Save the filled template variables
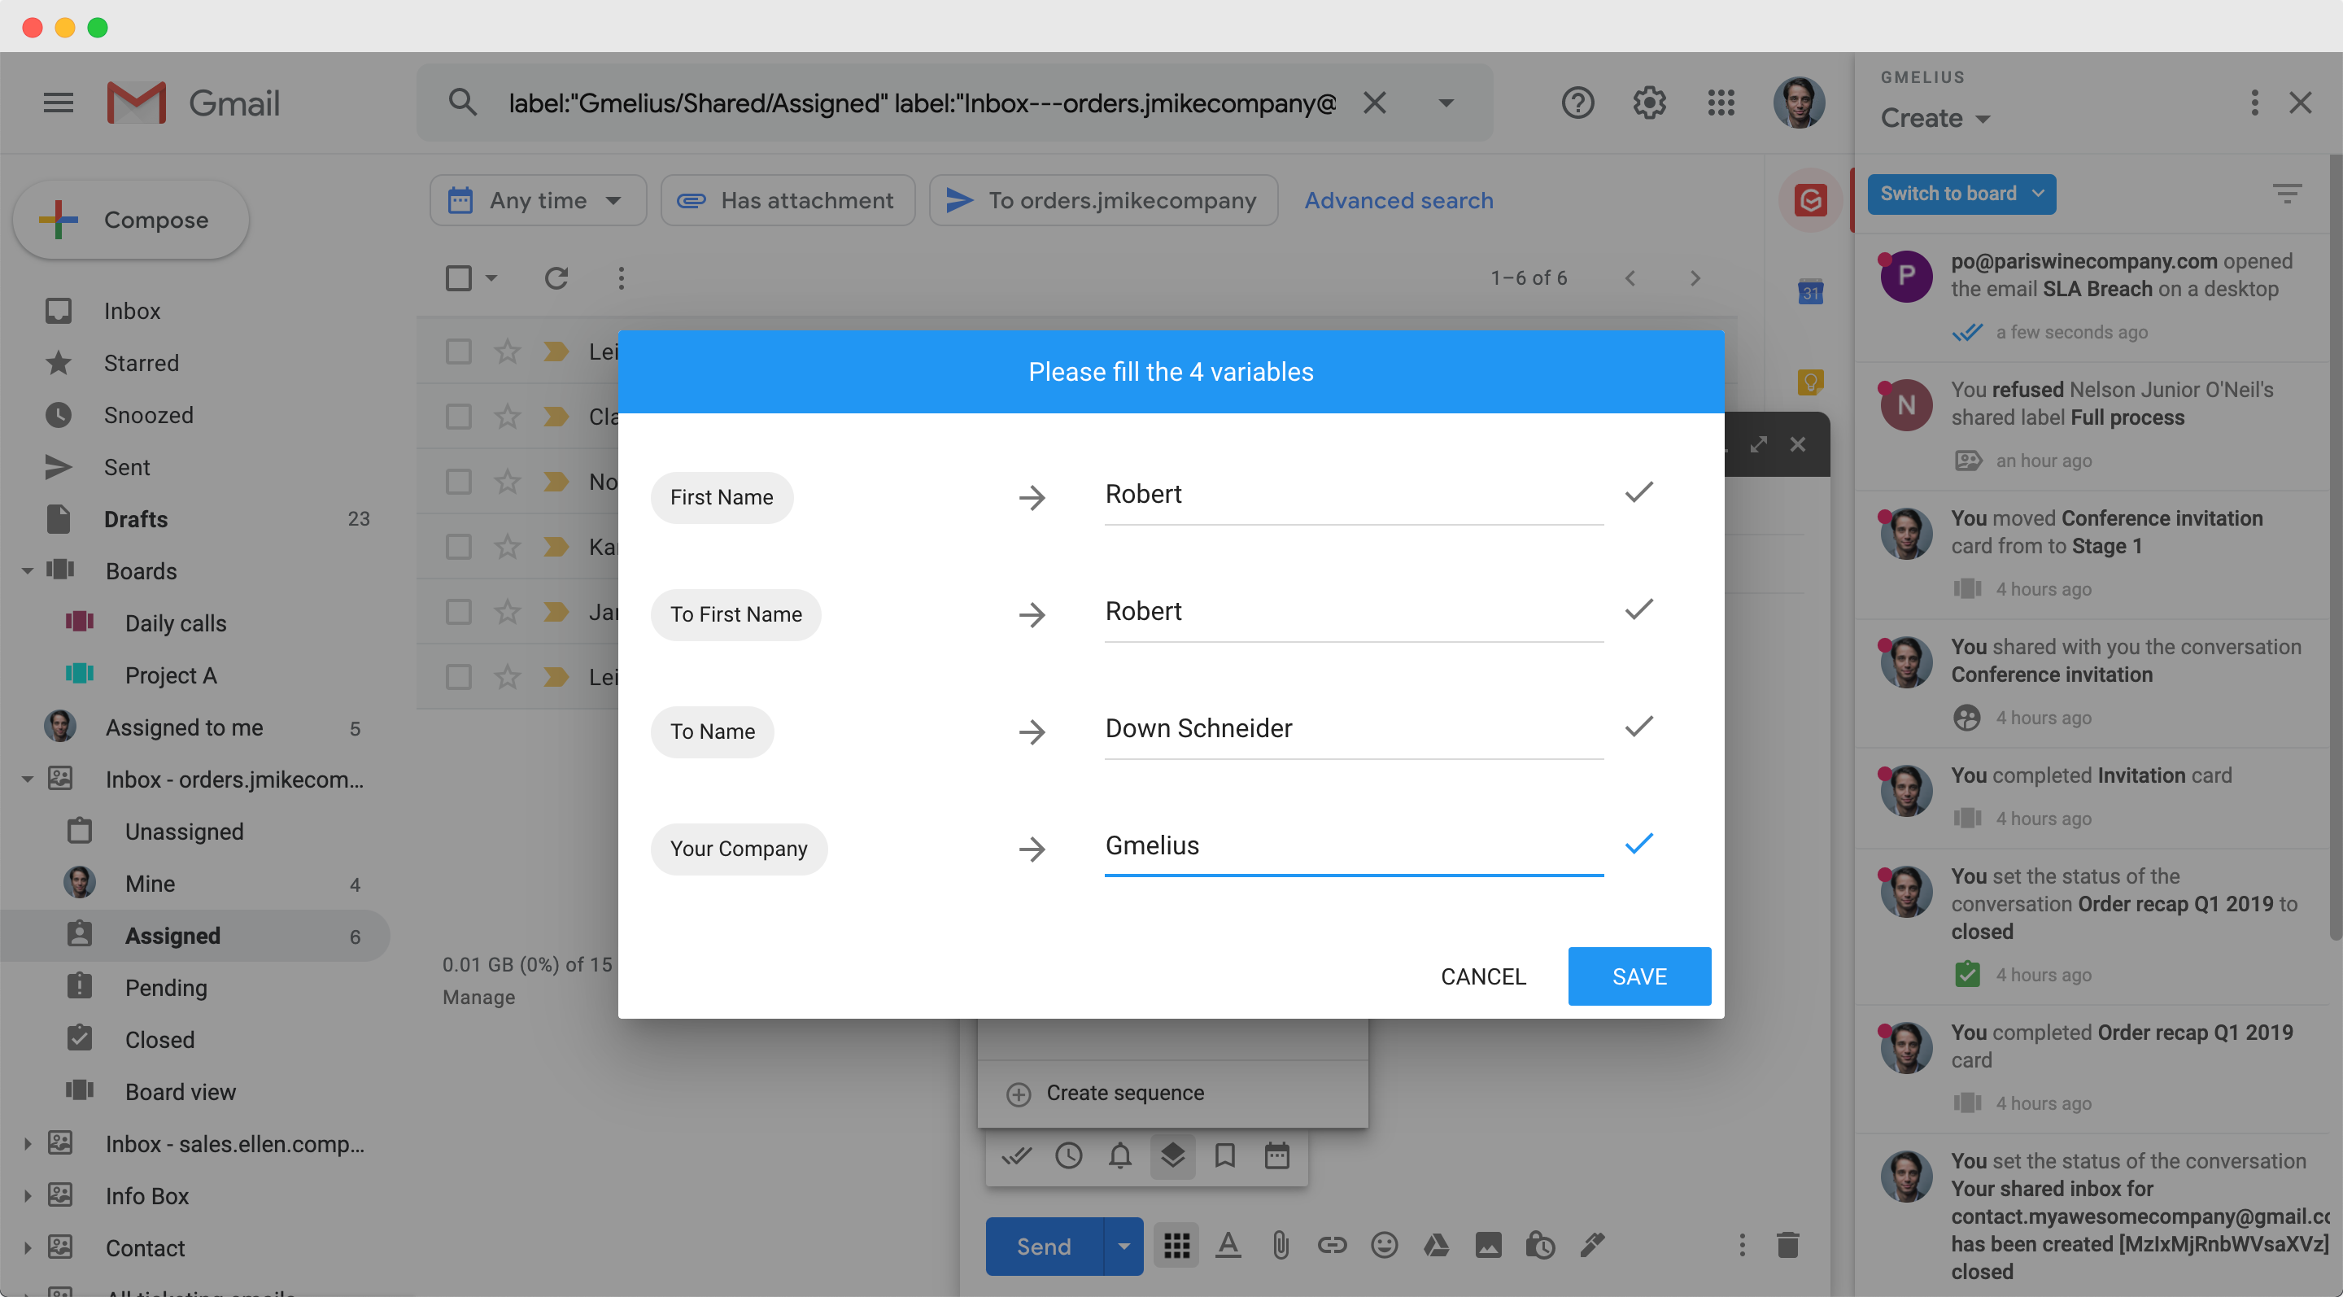This screenshot has width=2343, height=1297. [1639, 976]
